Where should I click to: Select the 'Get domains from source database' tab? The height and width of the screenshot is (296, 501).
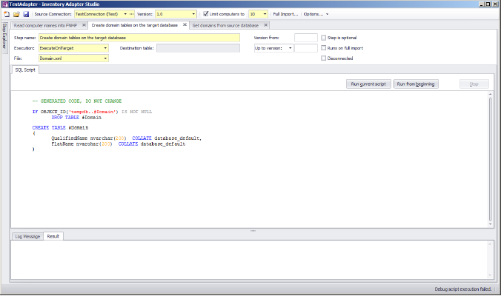point(225,25)
